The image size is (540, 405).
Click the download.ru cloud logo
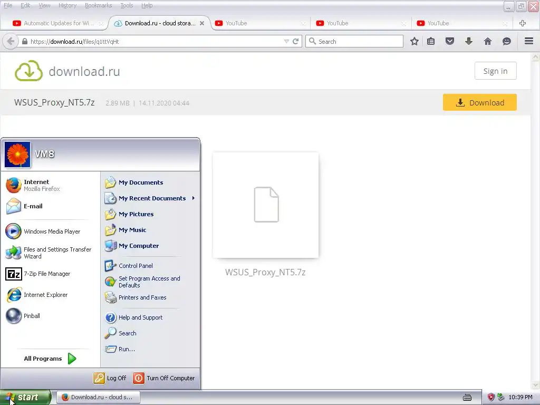point(28,71)
